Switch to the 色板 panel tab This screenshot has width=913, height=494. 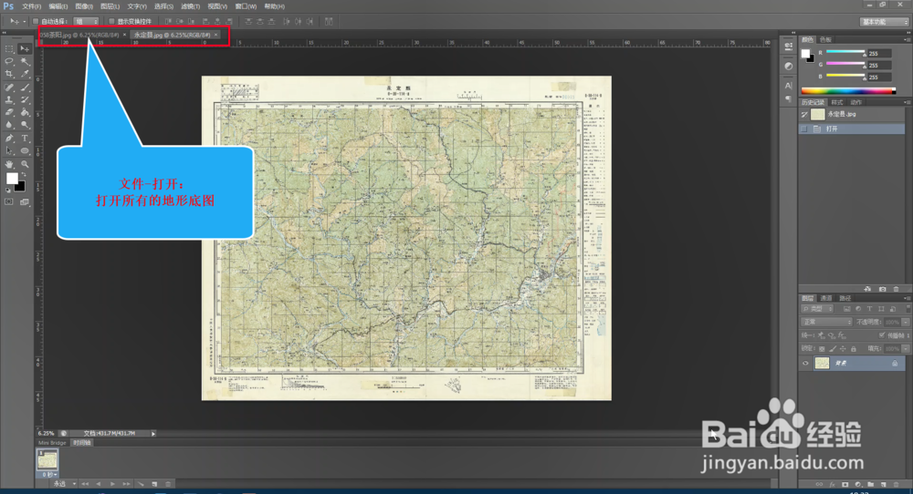click(825, 39)
